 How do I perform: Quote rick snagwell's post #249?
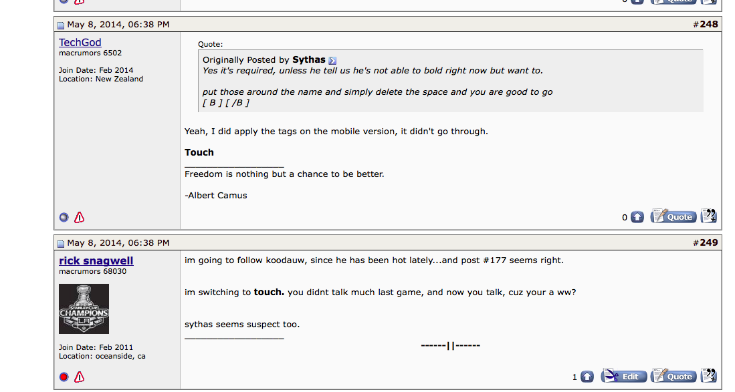(673, 375)
